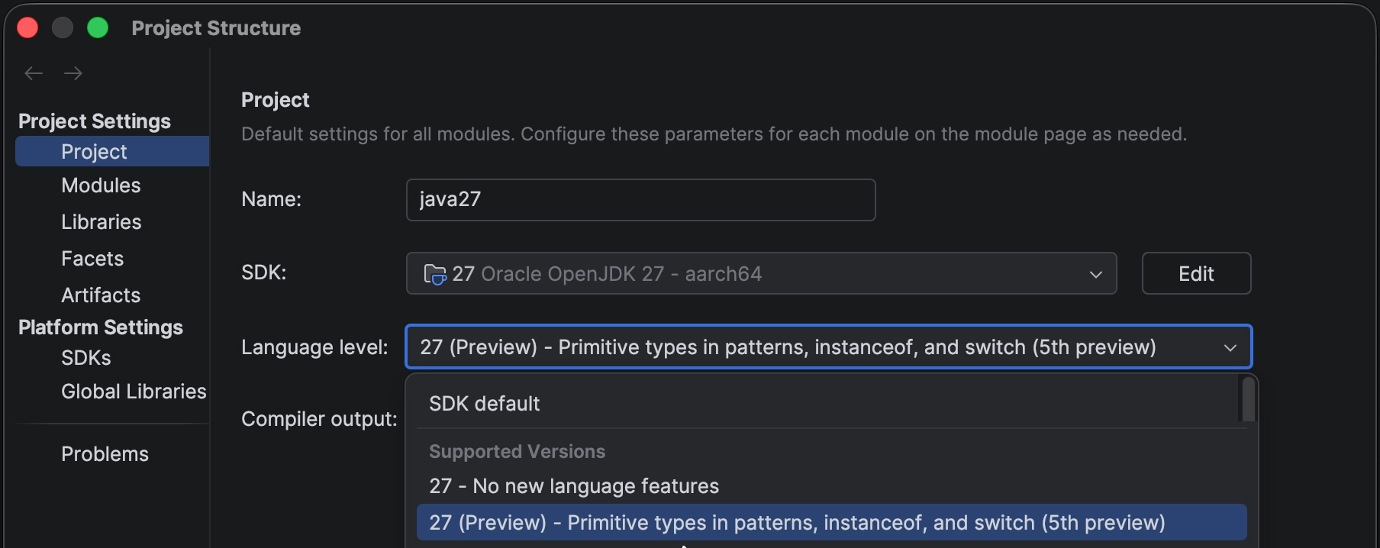
Task: Close the Project Structure window
Action: coord(27,28)
